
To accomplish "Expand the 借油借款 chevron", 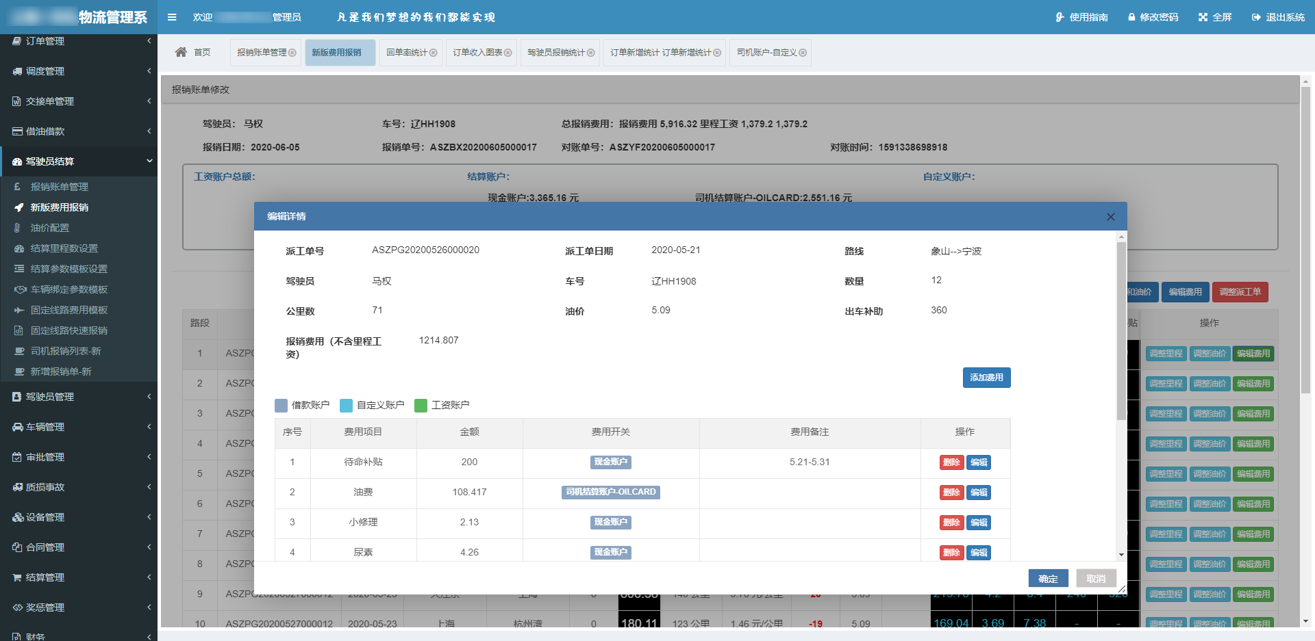I will coord(149,131).
